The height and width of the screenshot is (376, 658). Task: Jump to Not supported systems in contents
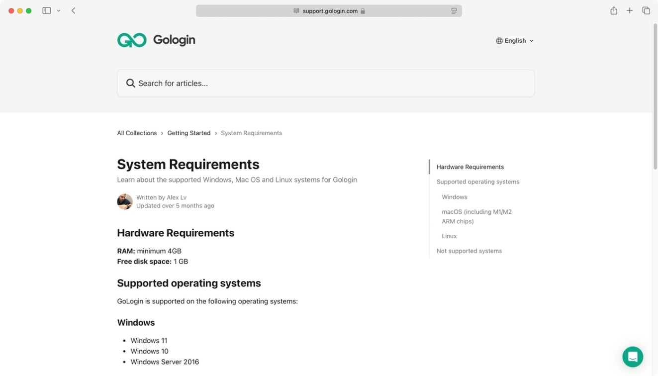(x=469, y=251)
